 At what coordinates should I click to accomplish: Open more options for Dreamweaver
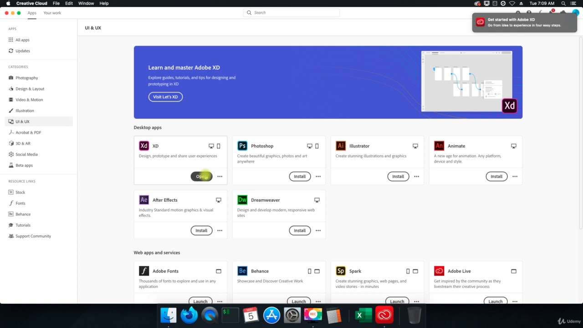click(x=318, y=231)
